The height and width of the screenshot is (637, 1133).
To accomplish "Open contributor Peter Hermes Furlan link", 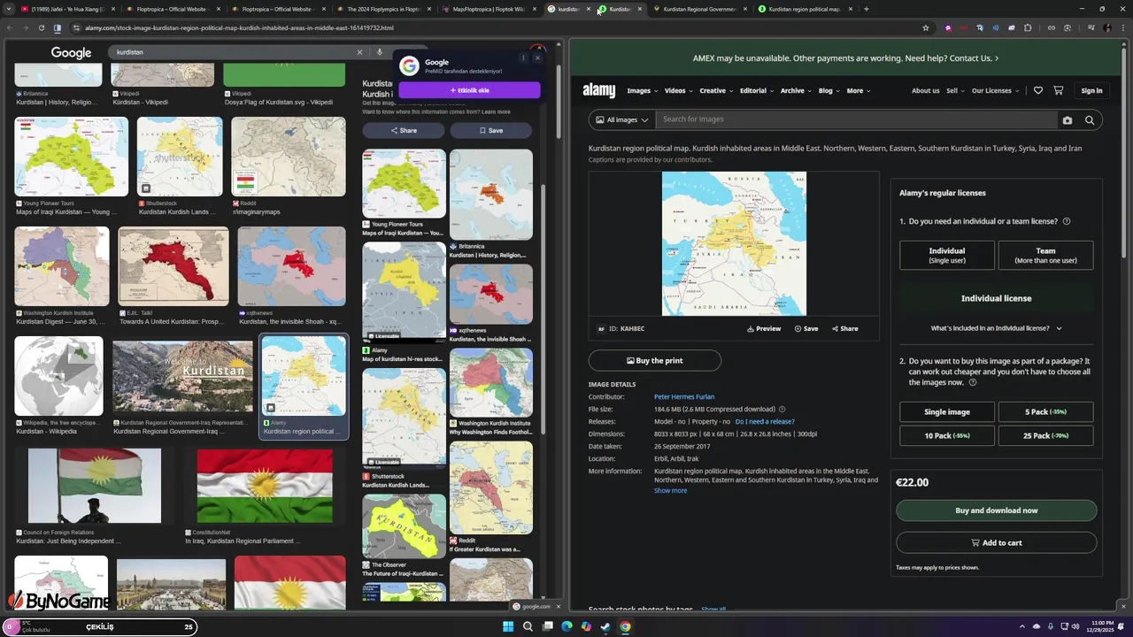I will 684,397.
